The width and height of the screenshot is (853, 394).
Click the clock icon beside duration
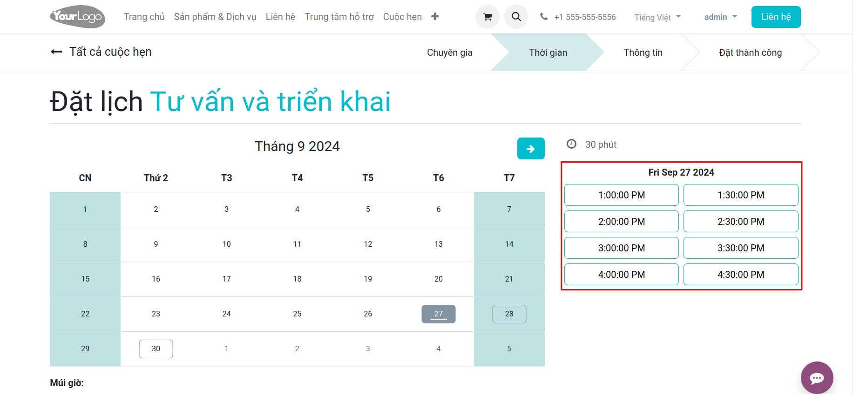point(571,144)
